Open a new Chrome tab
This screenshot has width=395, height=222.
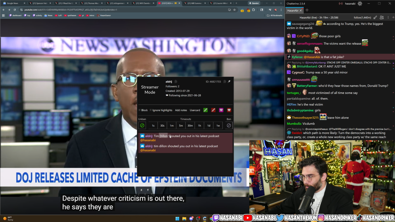(x=236, y=3)
